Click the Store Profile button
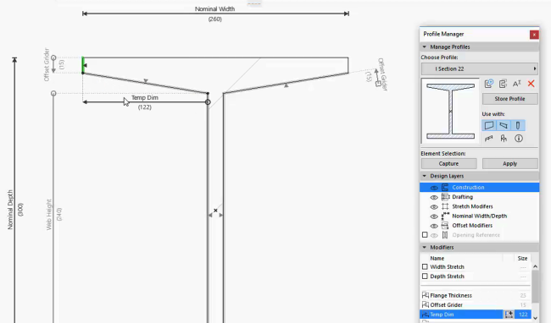 (x=509, y=99)
